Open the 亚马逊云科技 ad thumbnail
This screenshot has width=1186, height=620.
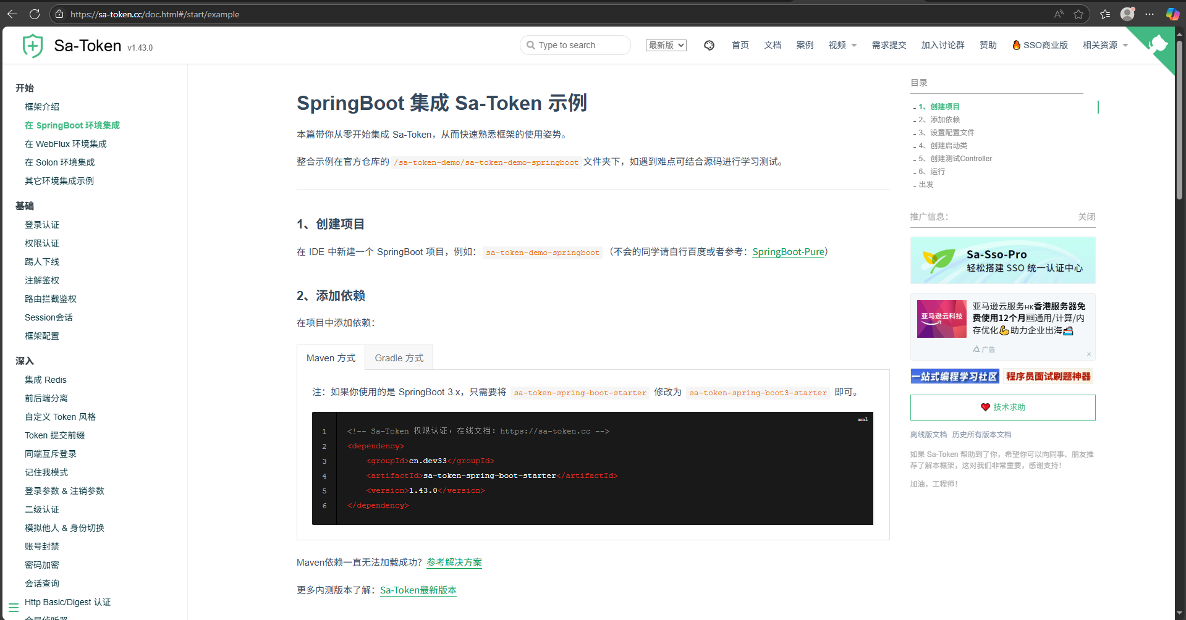point(941,319)
